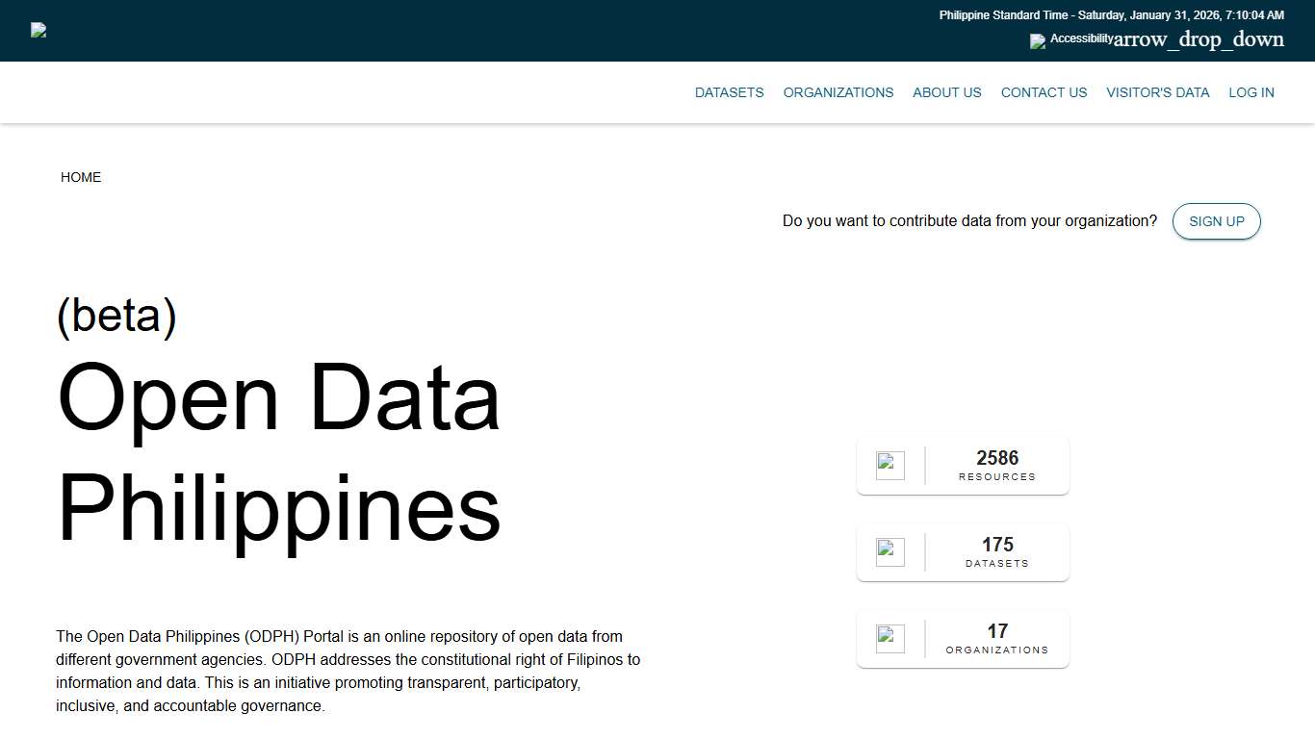The height and width of the screenshot is (739, 1315).
Task: Click the Log In link
Action: [1251, 92]
